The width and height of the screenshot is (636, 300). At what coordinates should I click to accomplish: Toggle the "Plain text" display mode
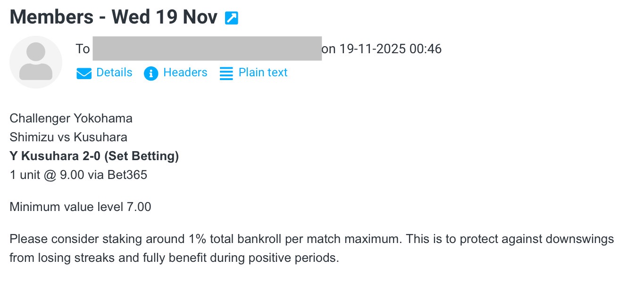[263, 73]
